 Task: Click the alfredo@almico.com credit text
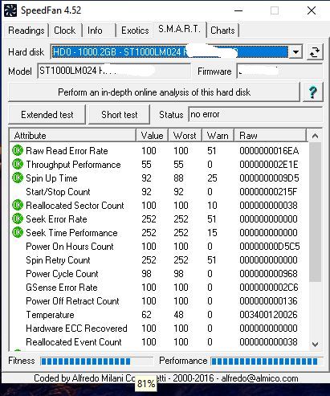(259, 378)
